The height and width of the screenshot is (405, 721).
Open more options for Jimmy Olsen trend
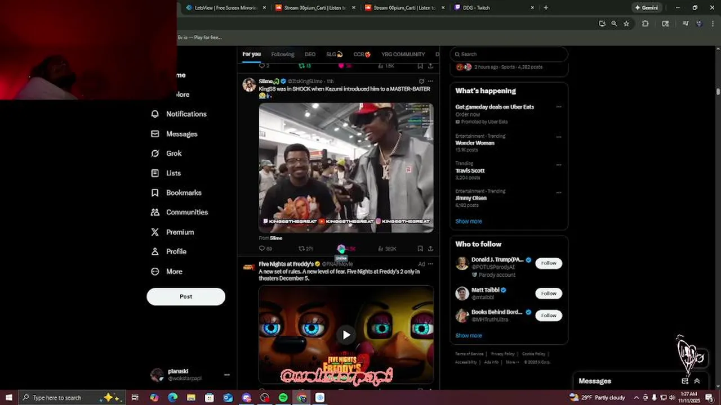click(559, 192)
